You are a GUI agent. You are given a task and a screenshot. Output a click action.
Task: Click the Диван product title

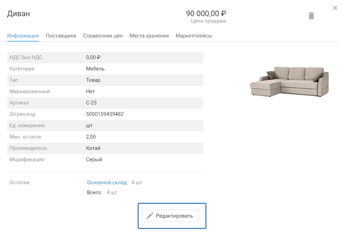point(19,13)
